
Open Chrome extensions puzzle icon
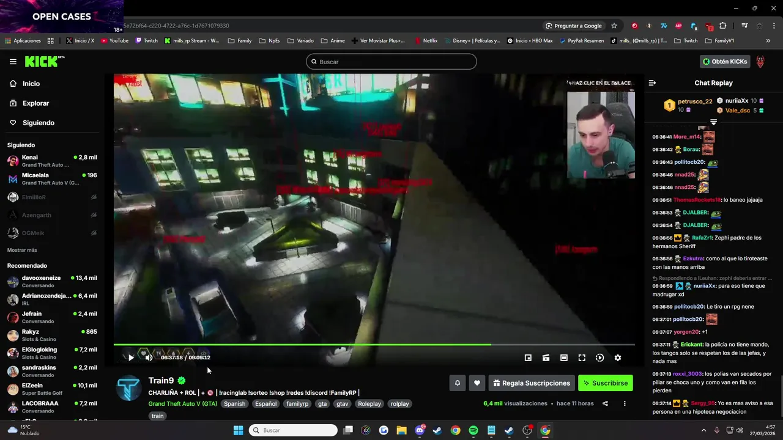tap(723, 26)
